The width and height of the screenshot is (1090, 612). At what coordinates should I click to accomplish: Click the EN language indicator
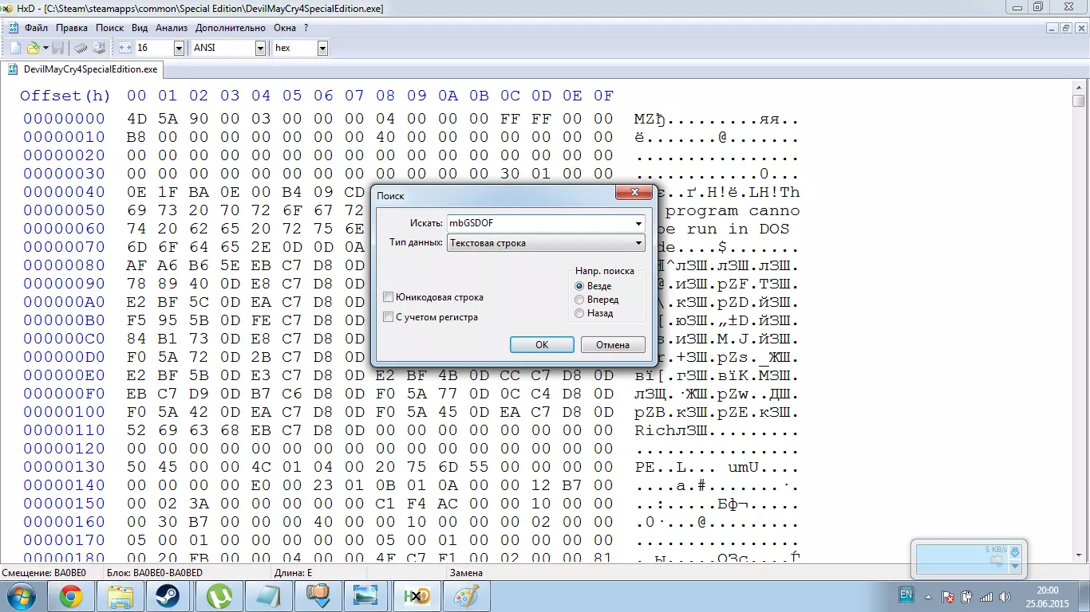click(x=906, y=594)
